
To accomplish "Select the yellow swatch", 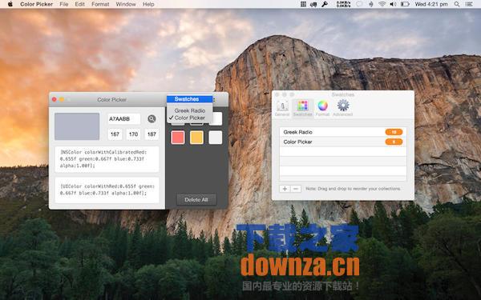I will coord(196,138).
